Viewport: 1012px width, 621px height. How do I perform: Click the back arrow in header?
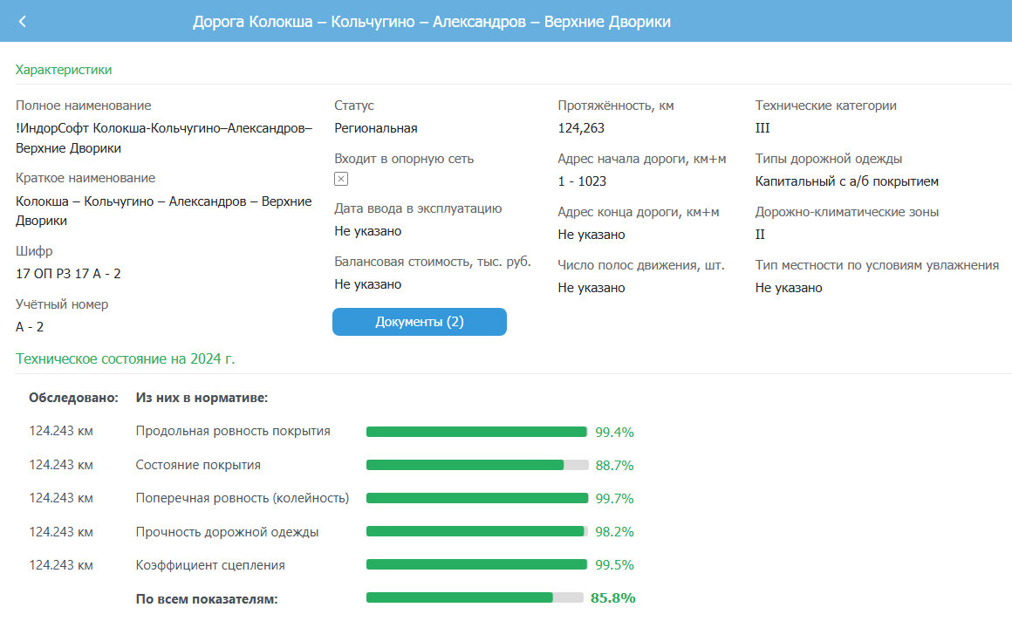(23, 22)
